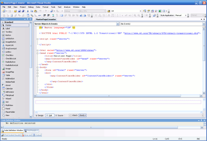Collapse the Standard section in Toolbox
The width and height of the screenshot is (207, 141).
[2, 22]
